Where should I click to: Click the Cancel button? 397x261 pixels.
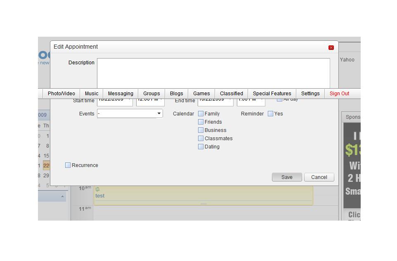pyautogui.click(x=319, y=177)
